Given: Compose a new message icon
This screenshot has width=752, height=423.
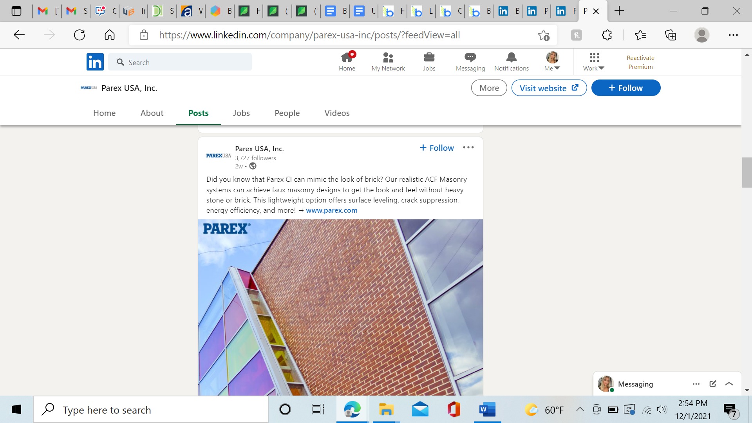Looking at the screenshot, I should coord(713,384).
